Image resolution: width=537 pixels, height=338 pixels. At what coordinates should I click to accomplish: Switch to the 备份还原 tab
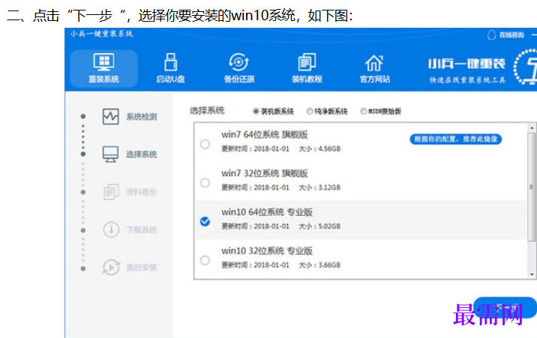click(239, 68)
